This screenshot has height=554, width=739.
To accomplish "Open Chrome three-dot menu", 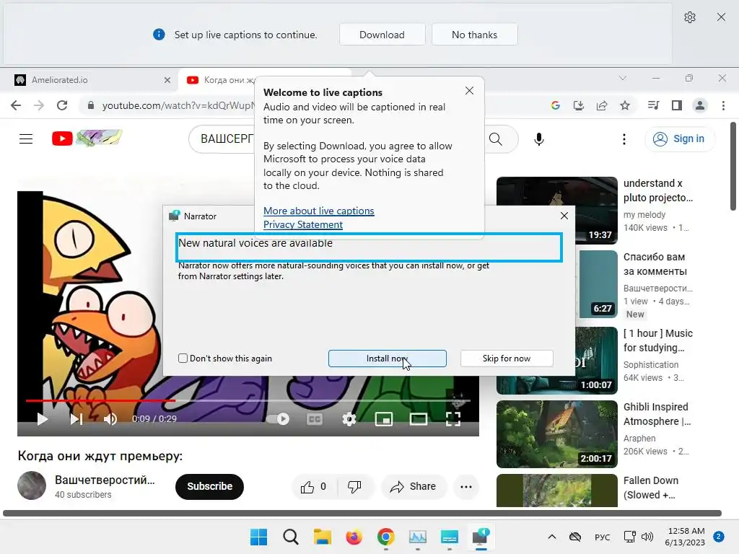I will pyautogui.click(x=723, y=105).
